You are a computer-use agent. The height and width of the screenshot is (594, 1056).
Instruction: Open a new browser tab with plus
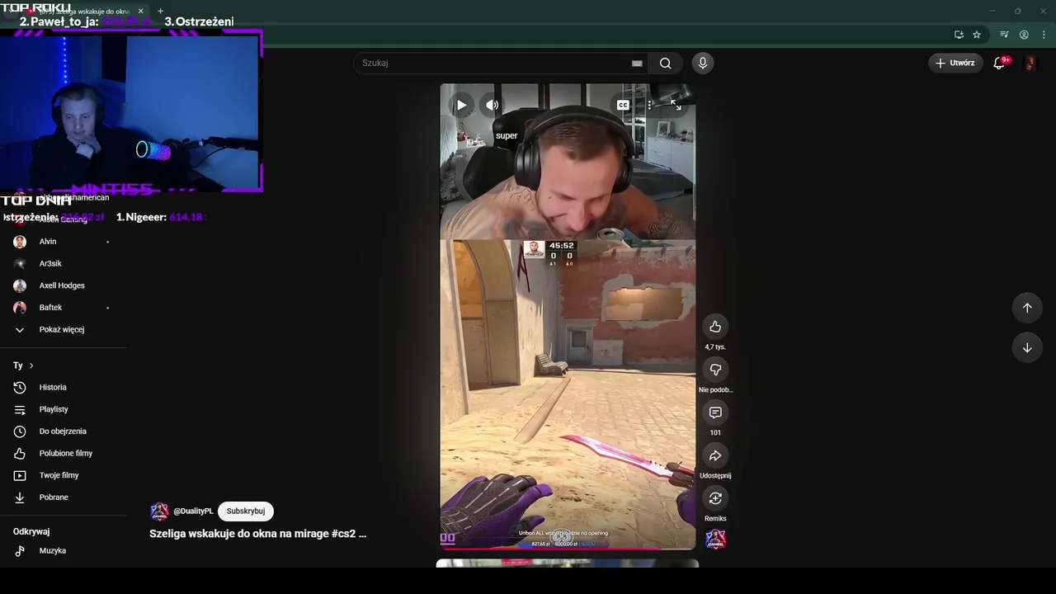point(160,11)
